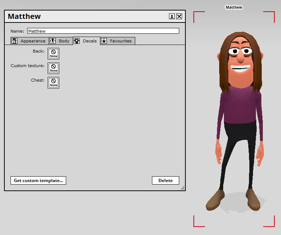
Task: Click the Delete button
Action: click(x=166, y=181)
